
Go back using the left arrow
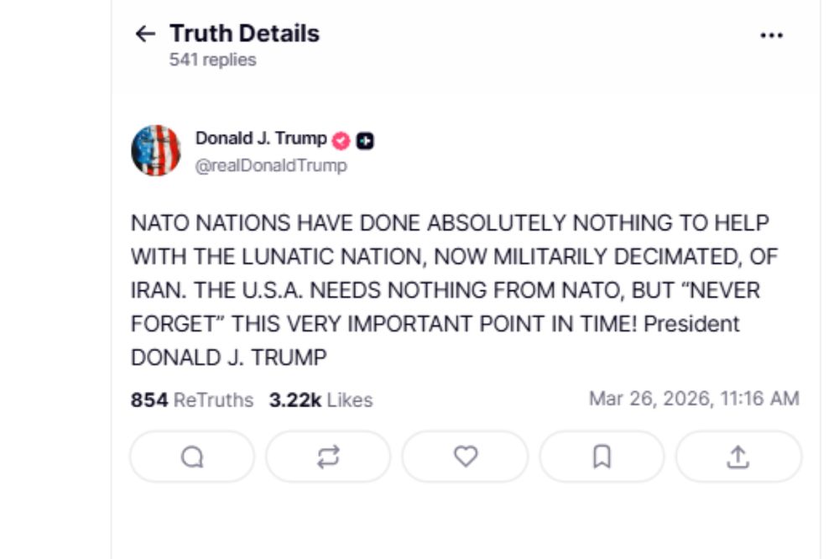(x=145, y=34)
